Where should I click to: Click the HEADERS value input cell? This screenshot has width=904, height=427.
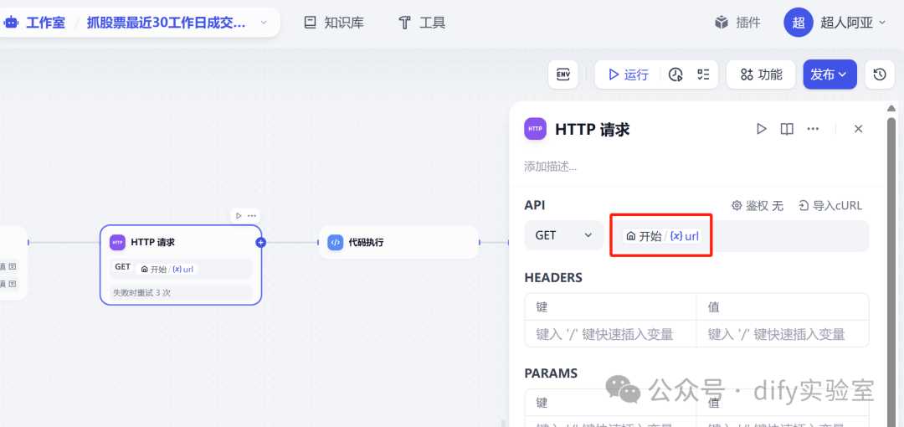click(783, 334)
